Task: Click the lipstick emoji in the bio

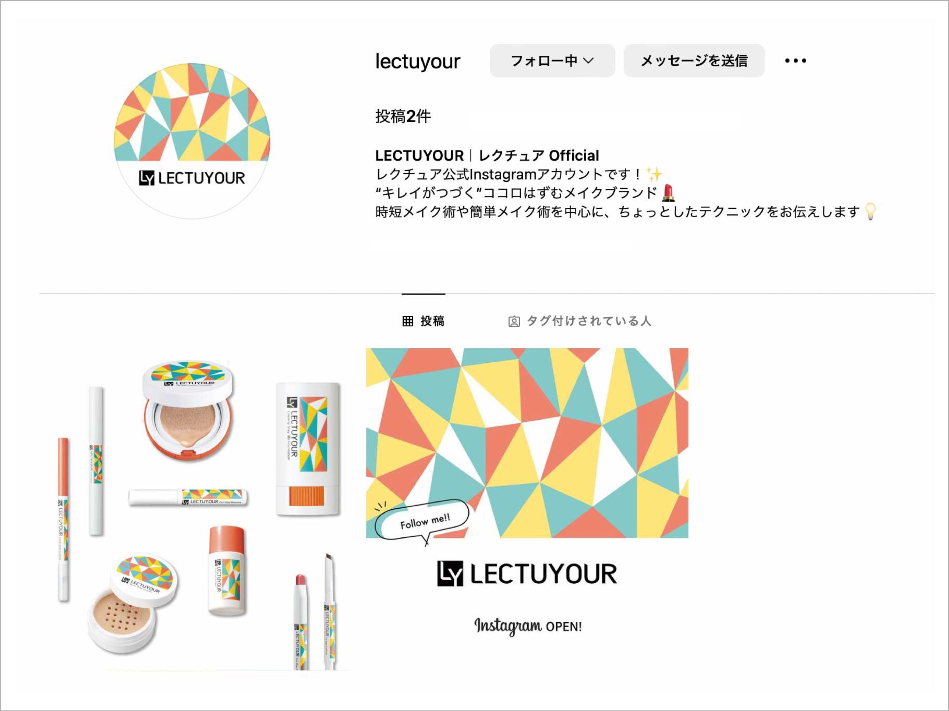Action: (668, 193)
